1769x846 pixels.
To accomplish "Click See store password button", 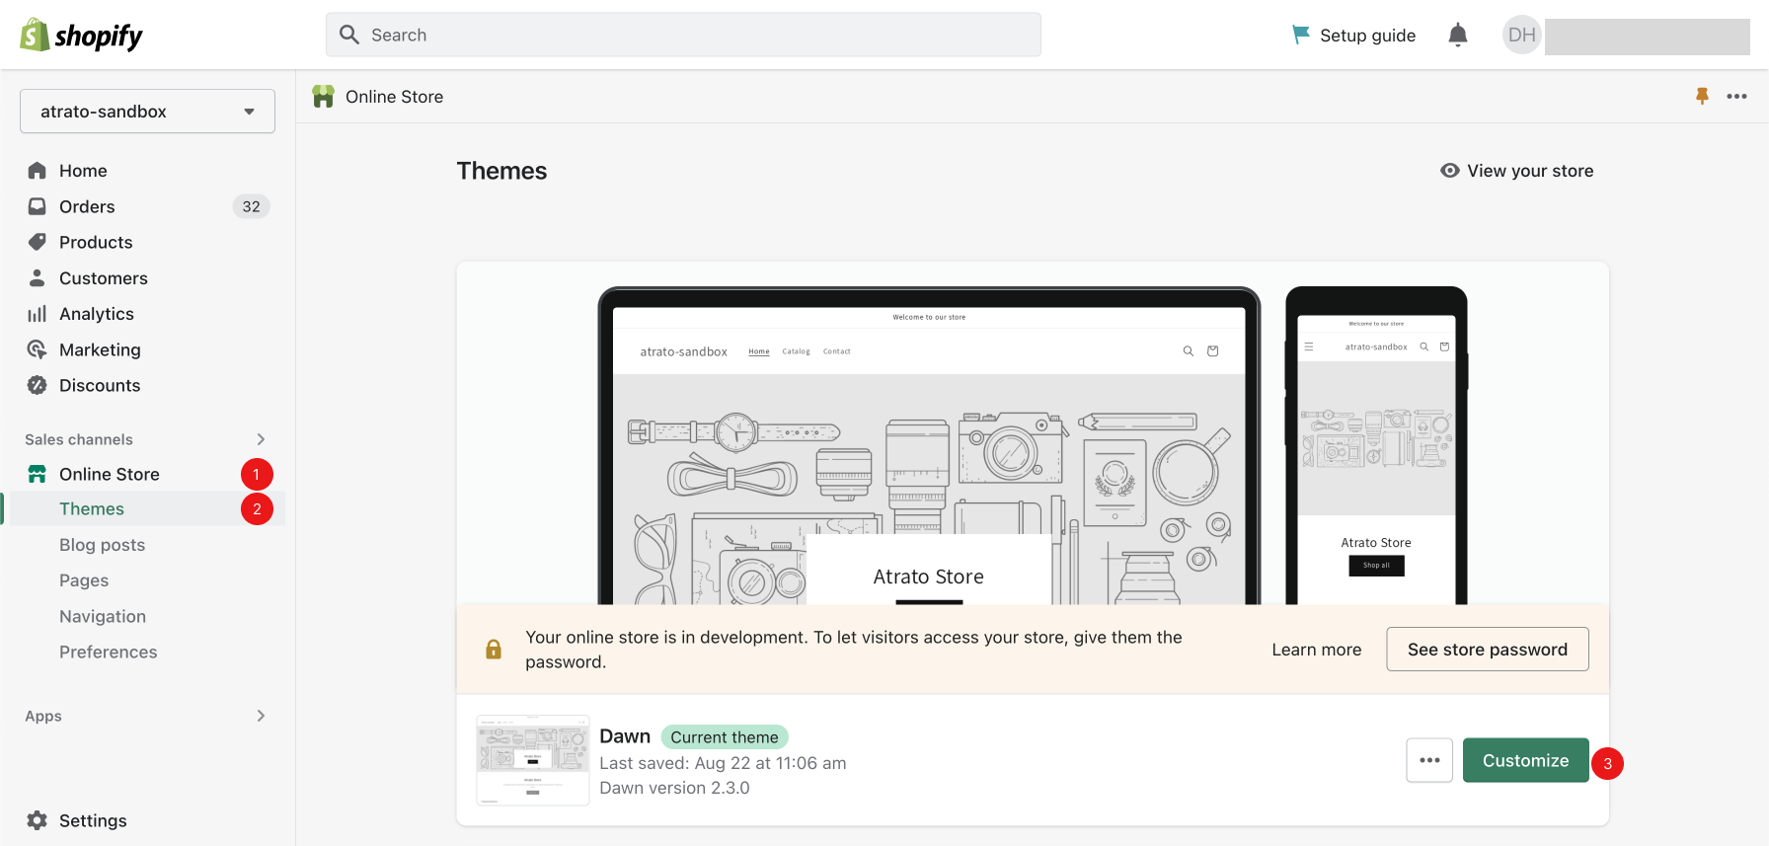I will pyautogui.click(x=1488, y=650).
